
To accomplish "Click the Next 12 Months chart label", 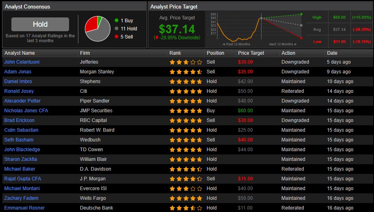I will tap(283, 44).
